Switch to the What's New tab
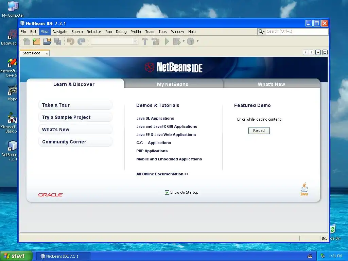Image resolution: width=348 pixels, height=261 pixels. click(x=272, y=84)
